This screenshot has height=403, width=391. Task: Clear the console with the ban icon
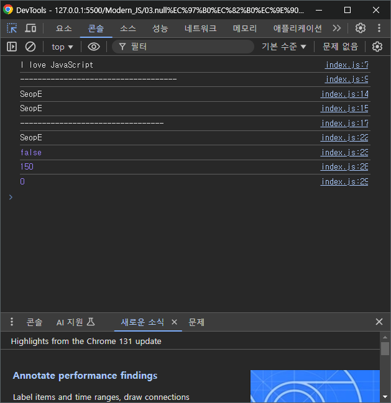click(30, 47)
